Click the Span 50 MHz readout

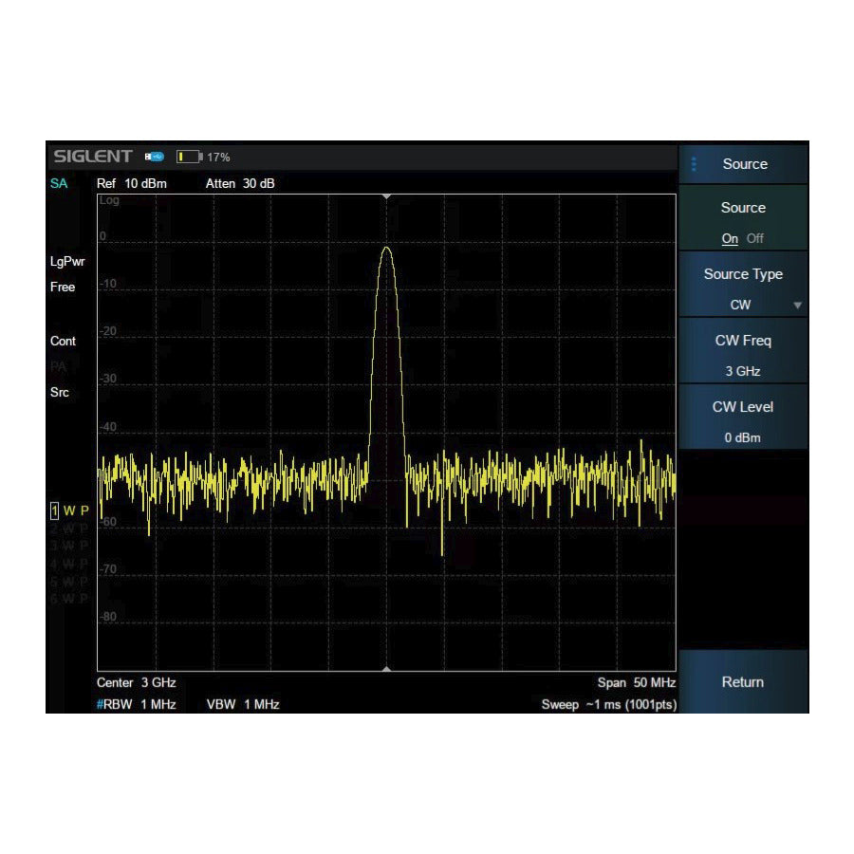(x=636, y=682)
